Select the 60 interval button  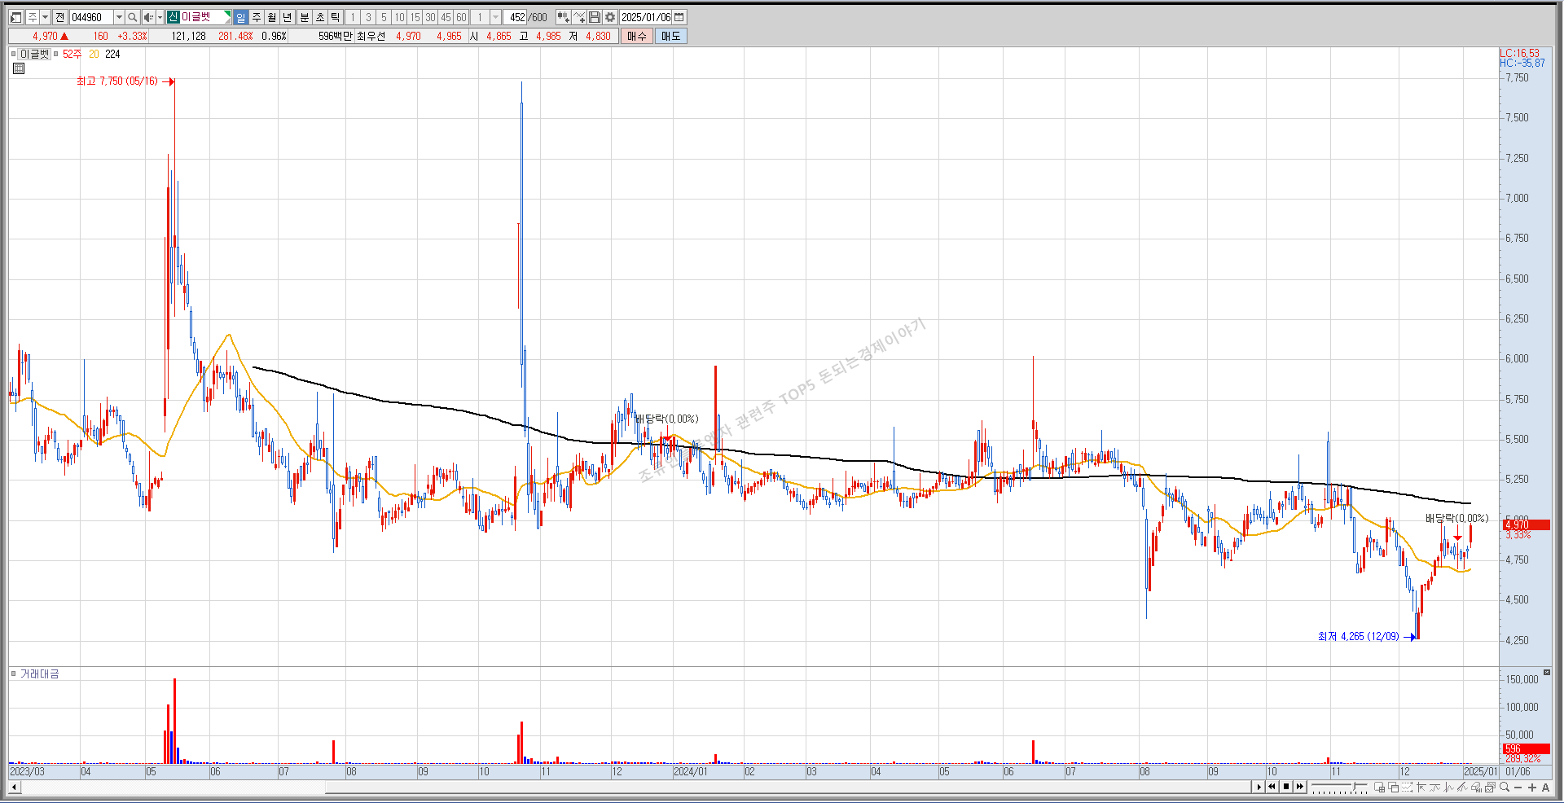[x=461, y=17]
